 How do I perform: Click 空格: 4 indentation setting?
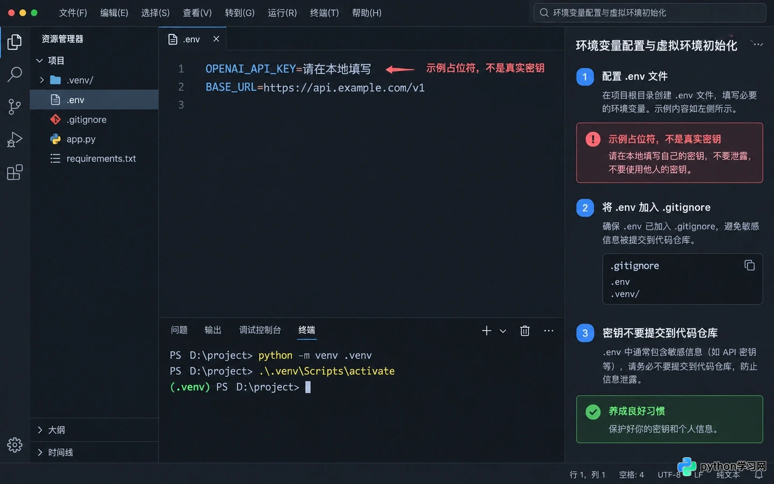tap(632, 475)
